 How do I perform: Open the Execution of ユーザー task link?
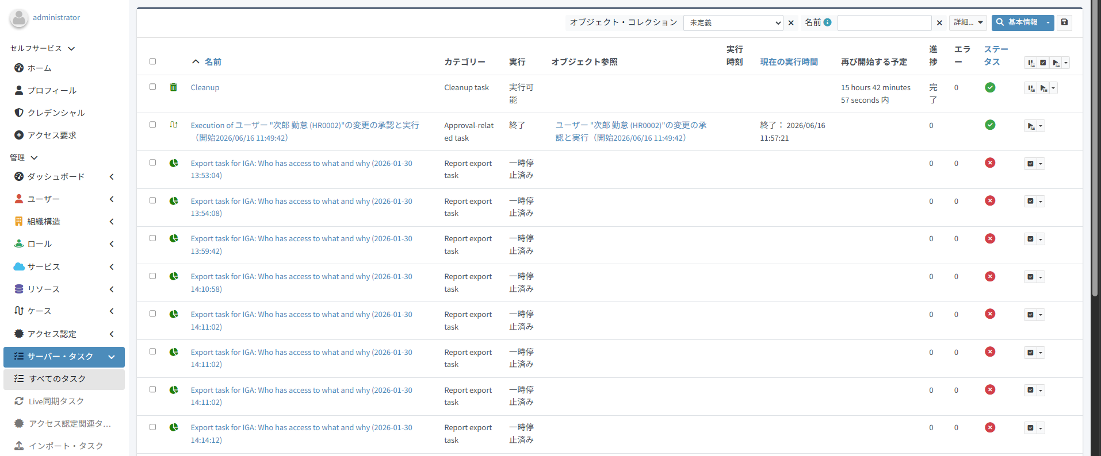[305, 132]
